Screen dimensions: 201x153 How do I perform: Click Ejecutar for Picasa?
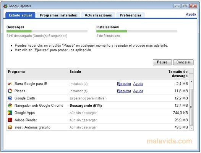(x=124, y=91)
